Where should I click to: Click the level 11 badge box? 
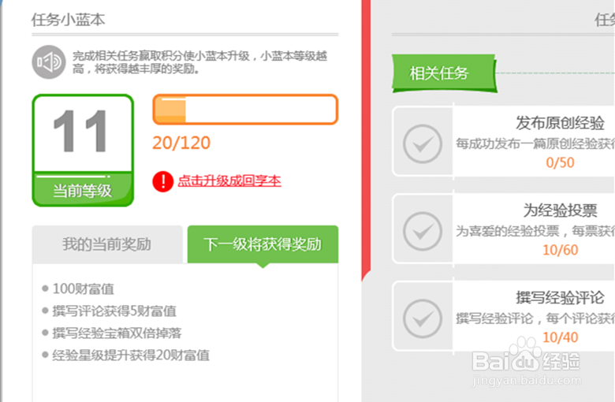tap(83, 151)
